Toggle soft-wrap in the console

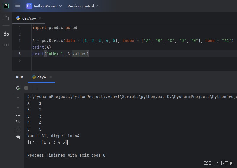(x=18, y=114)
